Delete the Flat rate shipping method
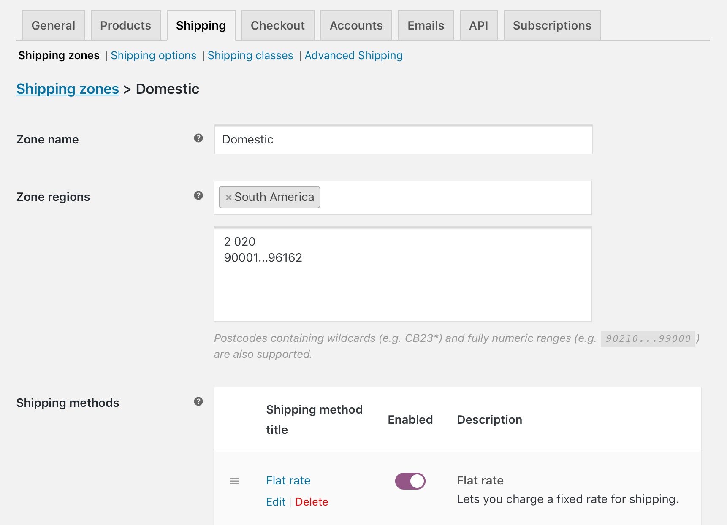This screenshot has height=525, width=727. click(x=312, y=502)
